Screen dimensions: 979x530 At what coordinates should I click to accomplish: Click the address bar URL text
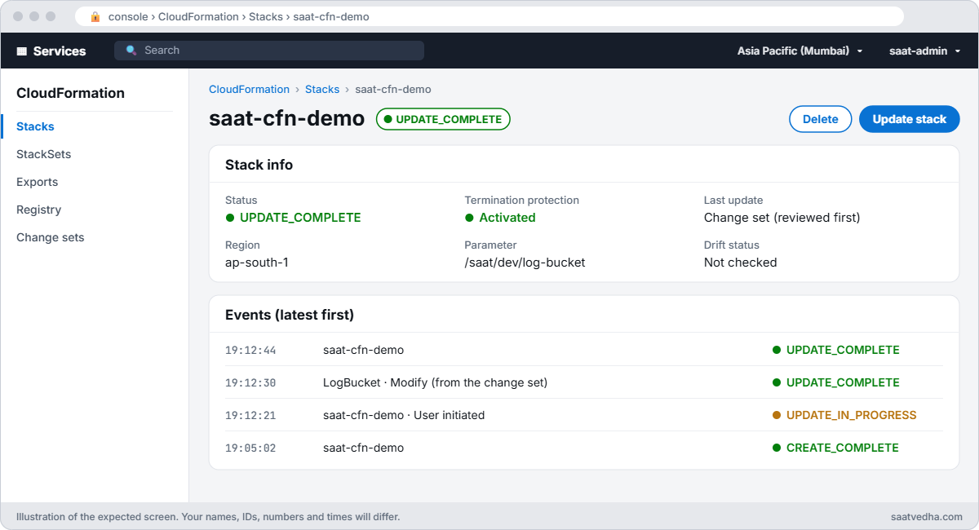[238, 16]
